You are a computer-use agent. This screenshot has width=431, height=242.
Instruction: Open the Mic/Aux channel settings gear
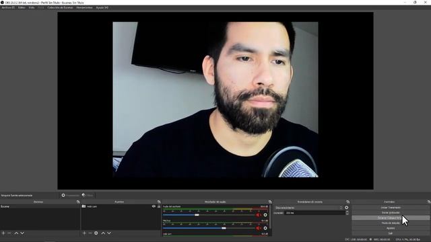[265, 228]
